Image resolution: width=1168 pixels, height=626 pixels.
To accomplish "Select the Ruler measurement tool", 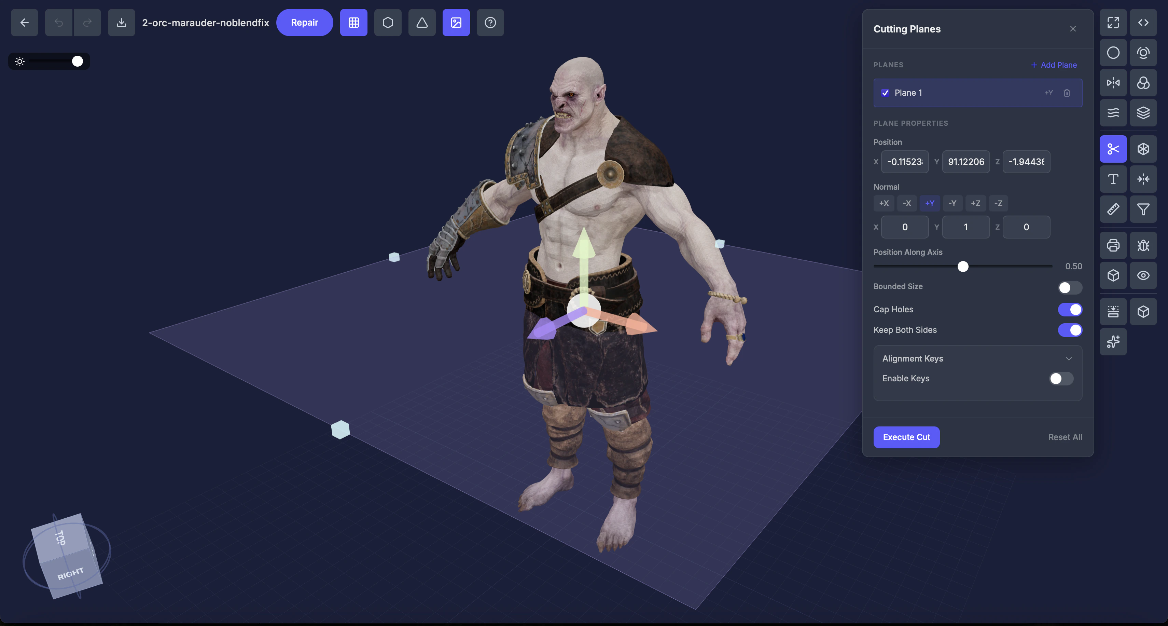I will click(1113, 209).
